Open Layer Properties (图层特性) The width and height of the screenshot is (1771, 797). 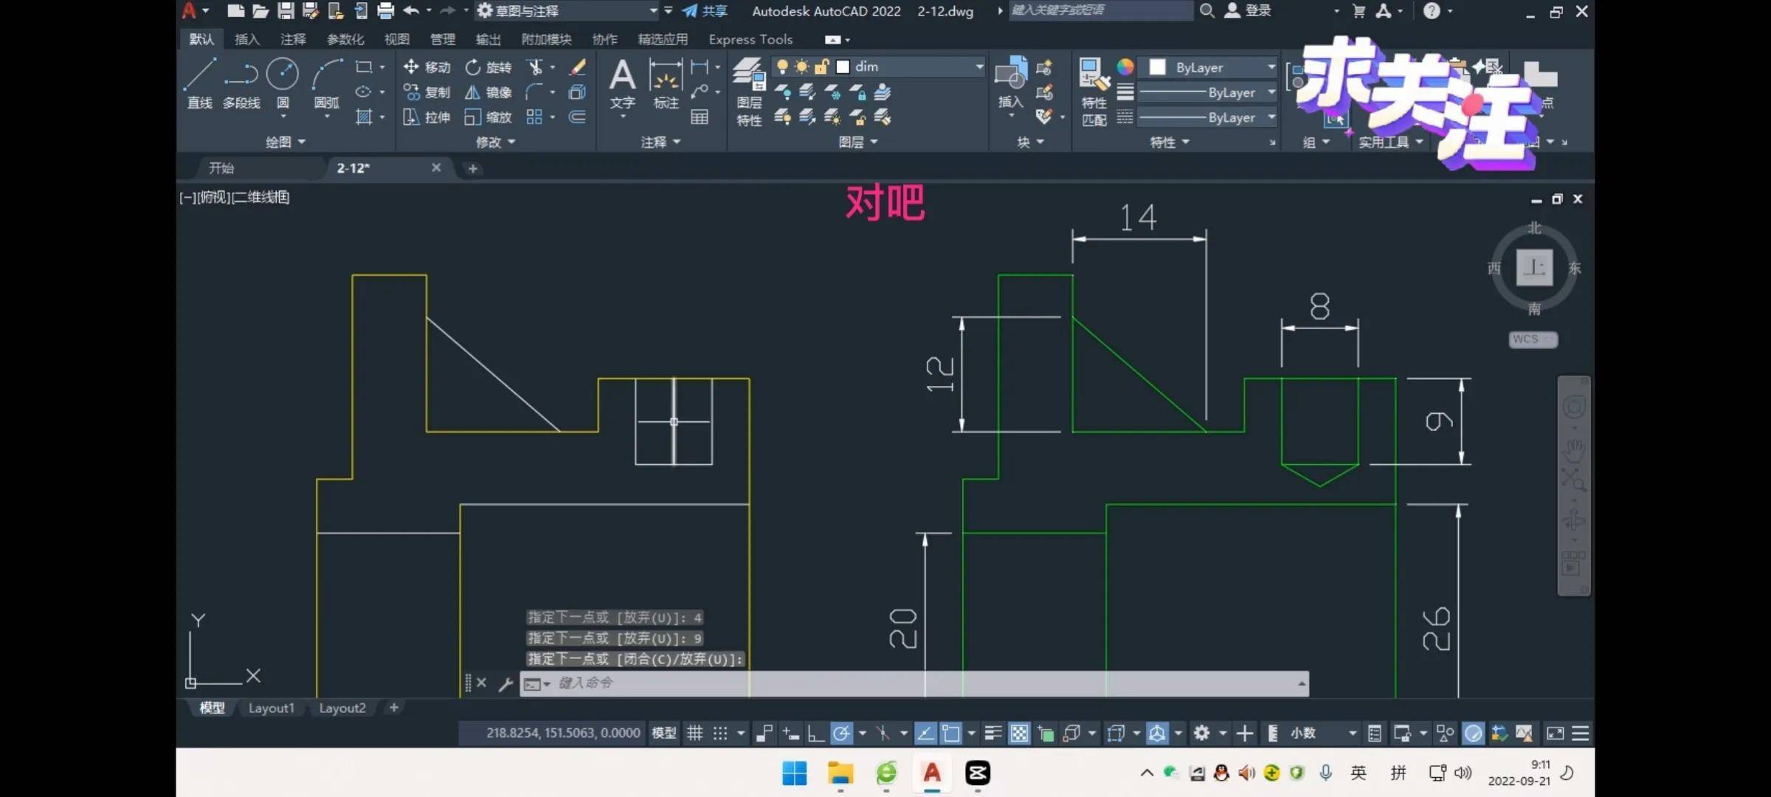(749, 92)
